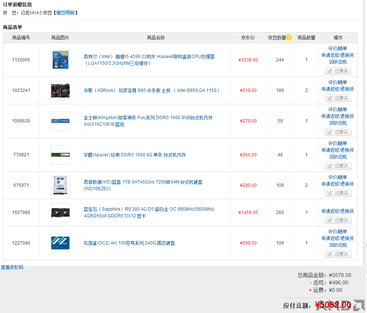Click the 京东价 column header

coord(248,38)
